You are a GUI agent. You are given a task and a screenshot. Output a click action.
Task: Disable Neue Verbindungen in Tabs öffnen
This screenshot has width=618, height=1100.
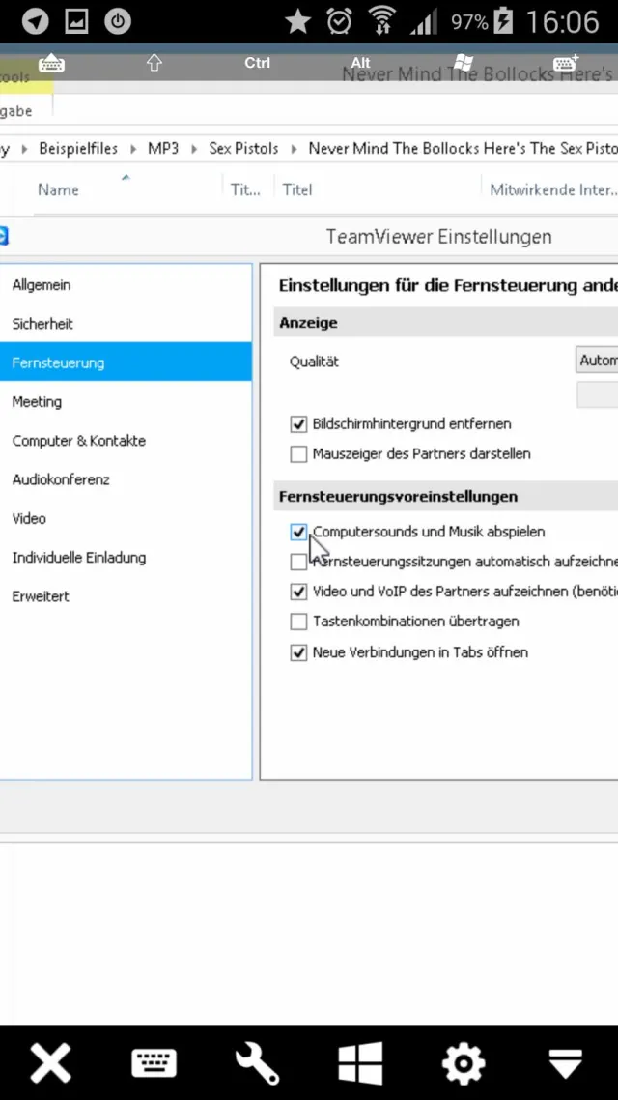point(298,652)
